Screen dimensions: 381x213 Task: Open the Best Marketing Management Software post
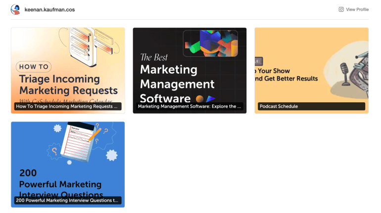pos(190,70)
